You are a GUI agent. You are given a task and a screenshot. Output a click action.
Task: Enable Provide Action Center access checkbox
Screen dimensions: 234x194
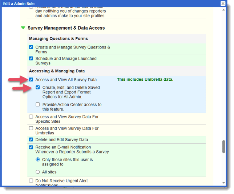click(x=38, y=105)
